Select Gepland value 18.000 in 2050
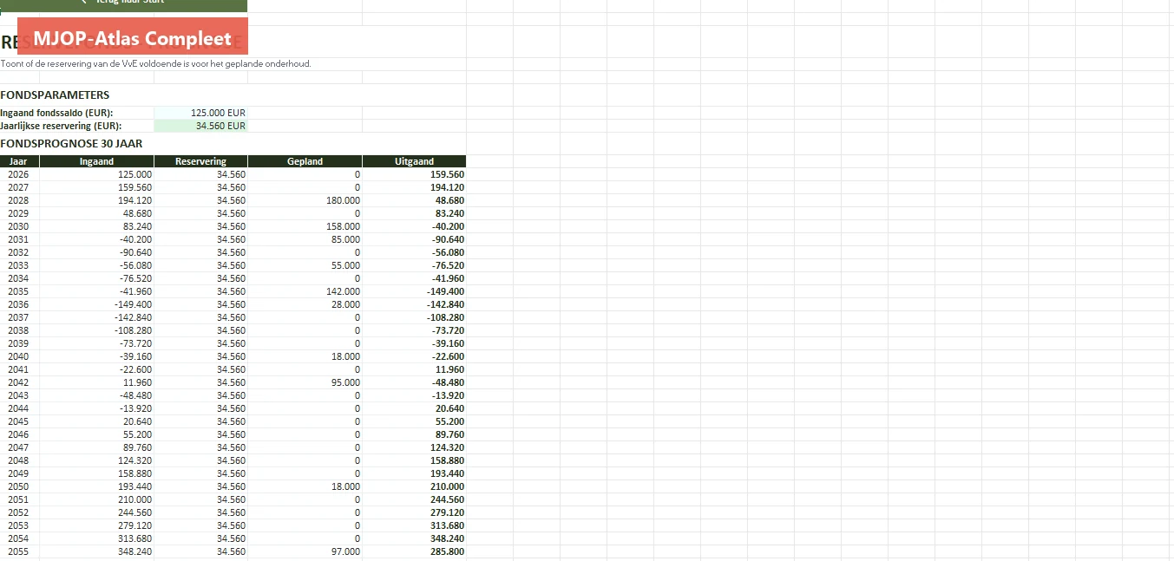Viewport: 1174px width, 561px height. click(x=305, y=486)
